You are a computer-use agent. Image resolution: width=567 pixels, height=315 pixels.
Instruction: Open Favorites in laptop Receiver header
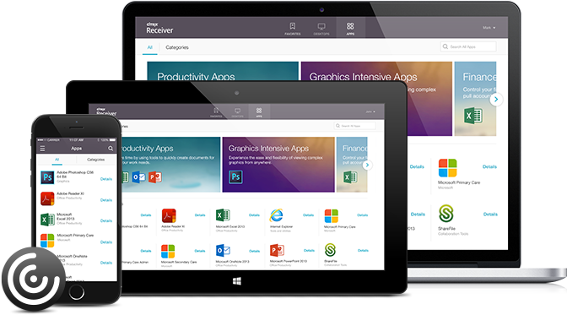pos(292,28)
